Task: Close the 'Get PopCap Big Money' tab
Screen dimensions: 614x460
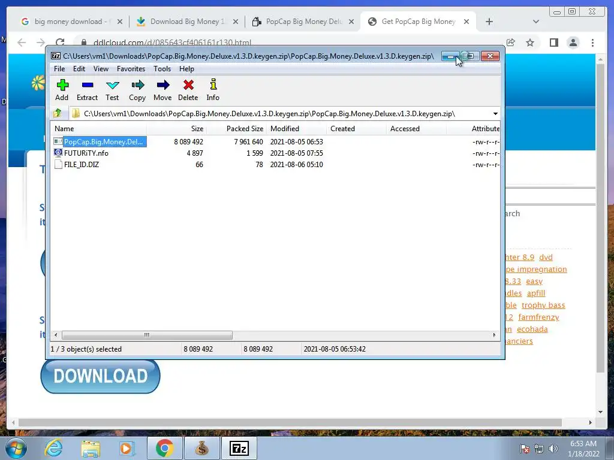Action: (x=466, y=22)
